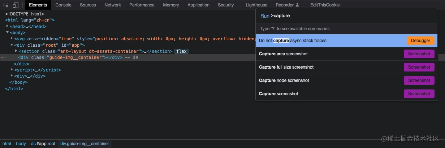The height and width of the screenshot is (148, 445).
Task: Click Screenshot badge beside Capture node screenshot
Action: tap(419, 80)
